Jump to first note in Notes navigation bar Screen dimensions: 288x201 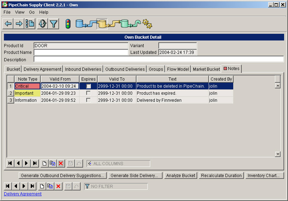click(10, 163)
